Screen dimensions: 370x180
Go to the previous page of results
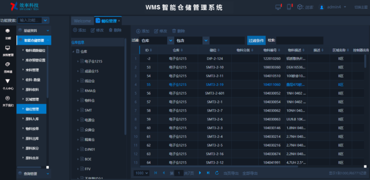pyautogui.click(x=164, y=173)
